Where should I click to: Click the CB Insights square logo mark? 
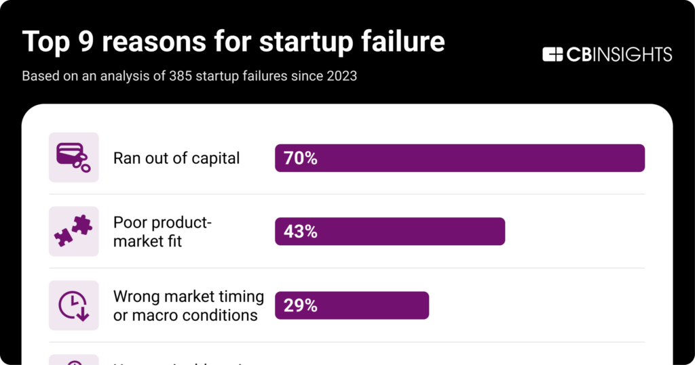(553, 54)
